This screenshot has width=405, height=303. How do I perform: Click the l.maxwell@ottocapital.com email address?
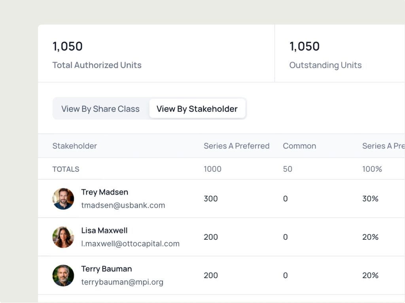131,244
